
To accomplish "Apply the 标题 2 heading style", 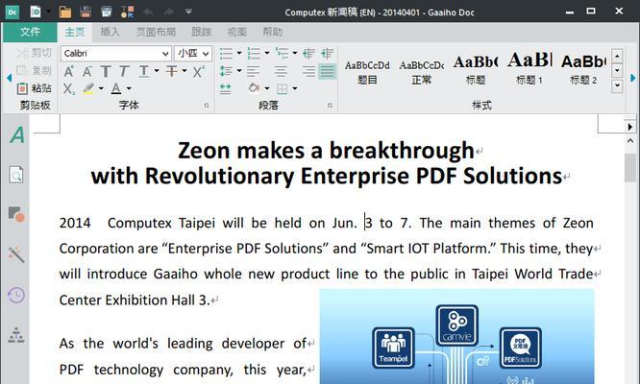I will pyautogui.click(x=583, y=72).
